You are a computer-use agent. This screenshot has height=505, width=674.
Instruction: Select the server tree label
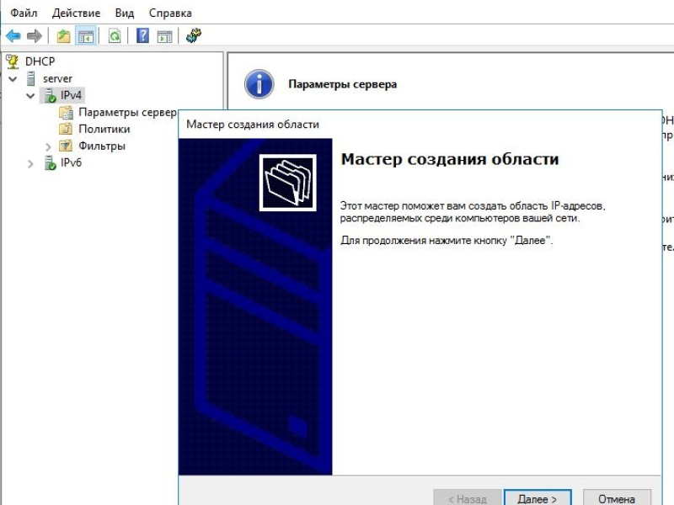pyautogui.click(x=57, y=78)
